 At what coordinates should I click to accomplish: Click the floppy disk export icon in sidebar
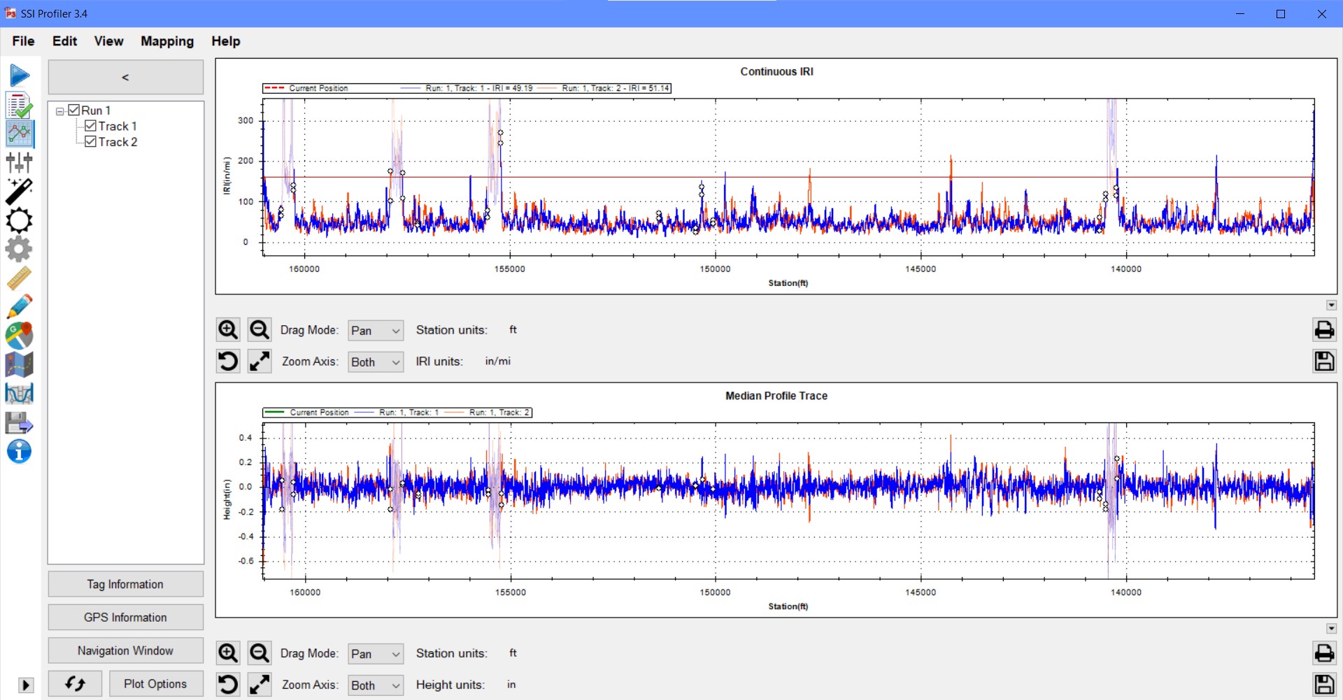coord(20,423)
